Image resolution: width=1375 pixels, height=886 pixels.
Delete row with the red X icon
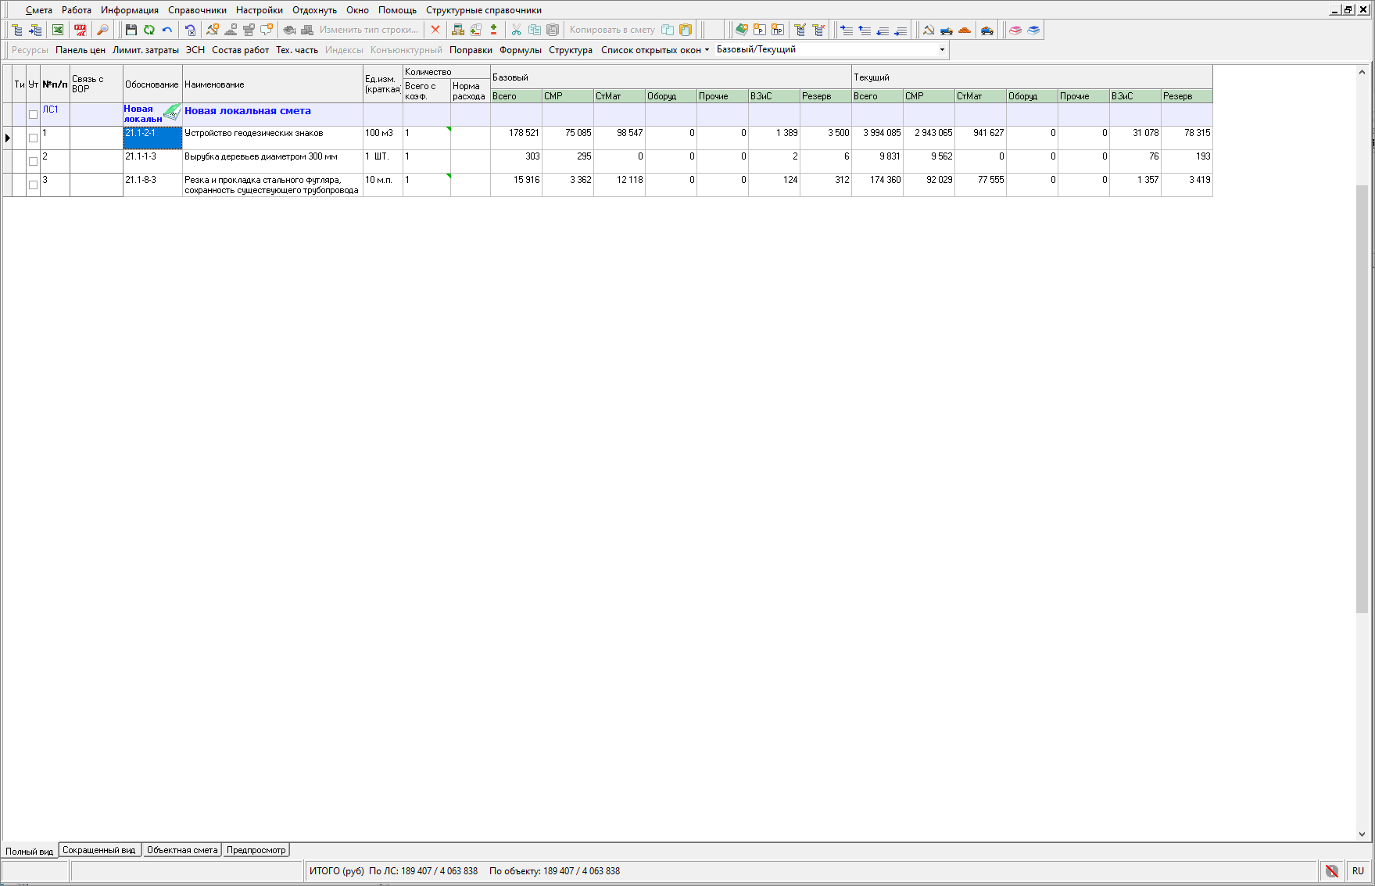pyautogui.click(x=435, y=30)
